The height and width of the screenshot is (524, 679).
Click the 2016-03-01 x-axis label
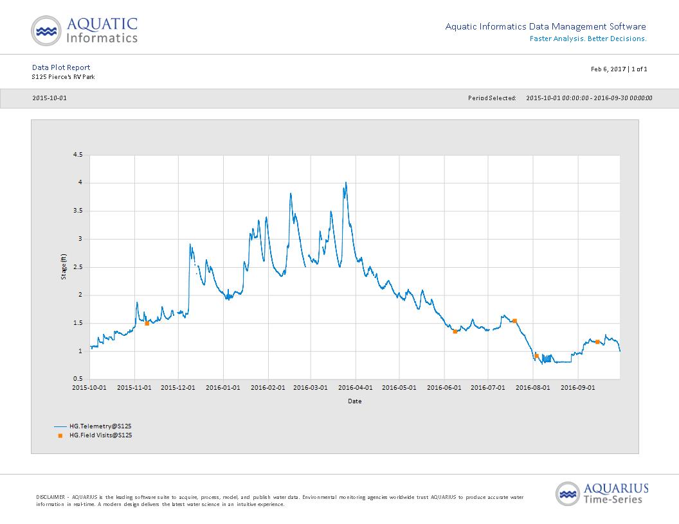click(311, 388)
